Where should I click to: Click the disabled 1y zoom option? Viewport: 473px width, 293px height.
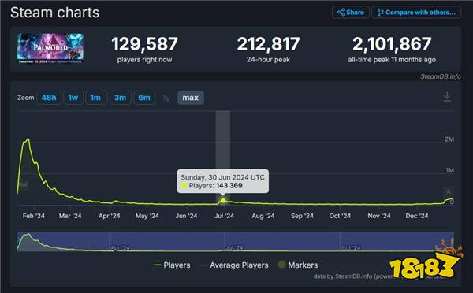click(x=166, y=98)
